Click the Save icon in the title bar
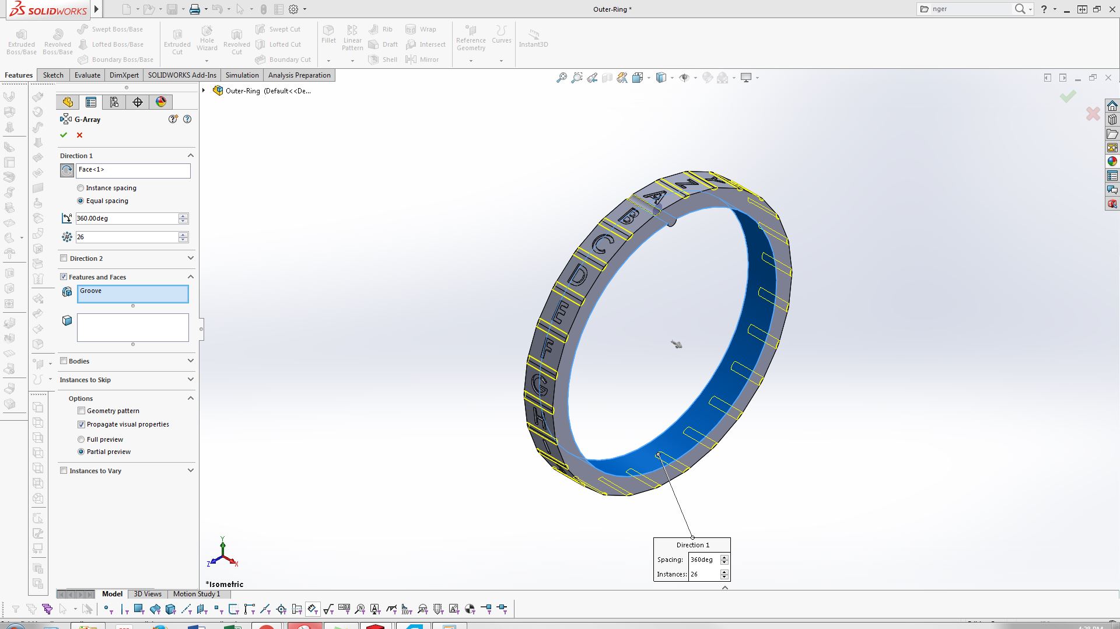The height and width of the screenshot is (629, 1120). coord(171,9)
